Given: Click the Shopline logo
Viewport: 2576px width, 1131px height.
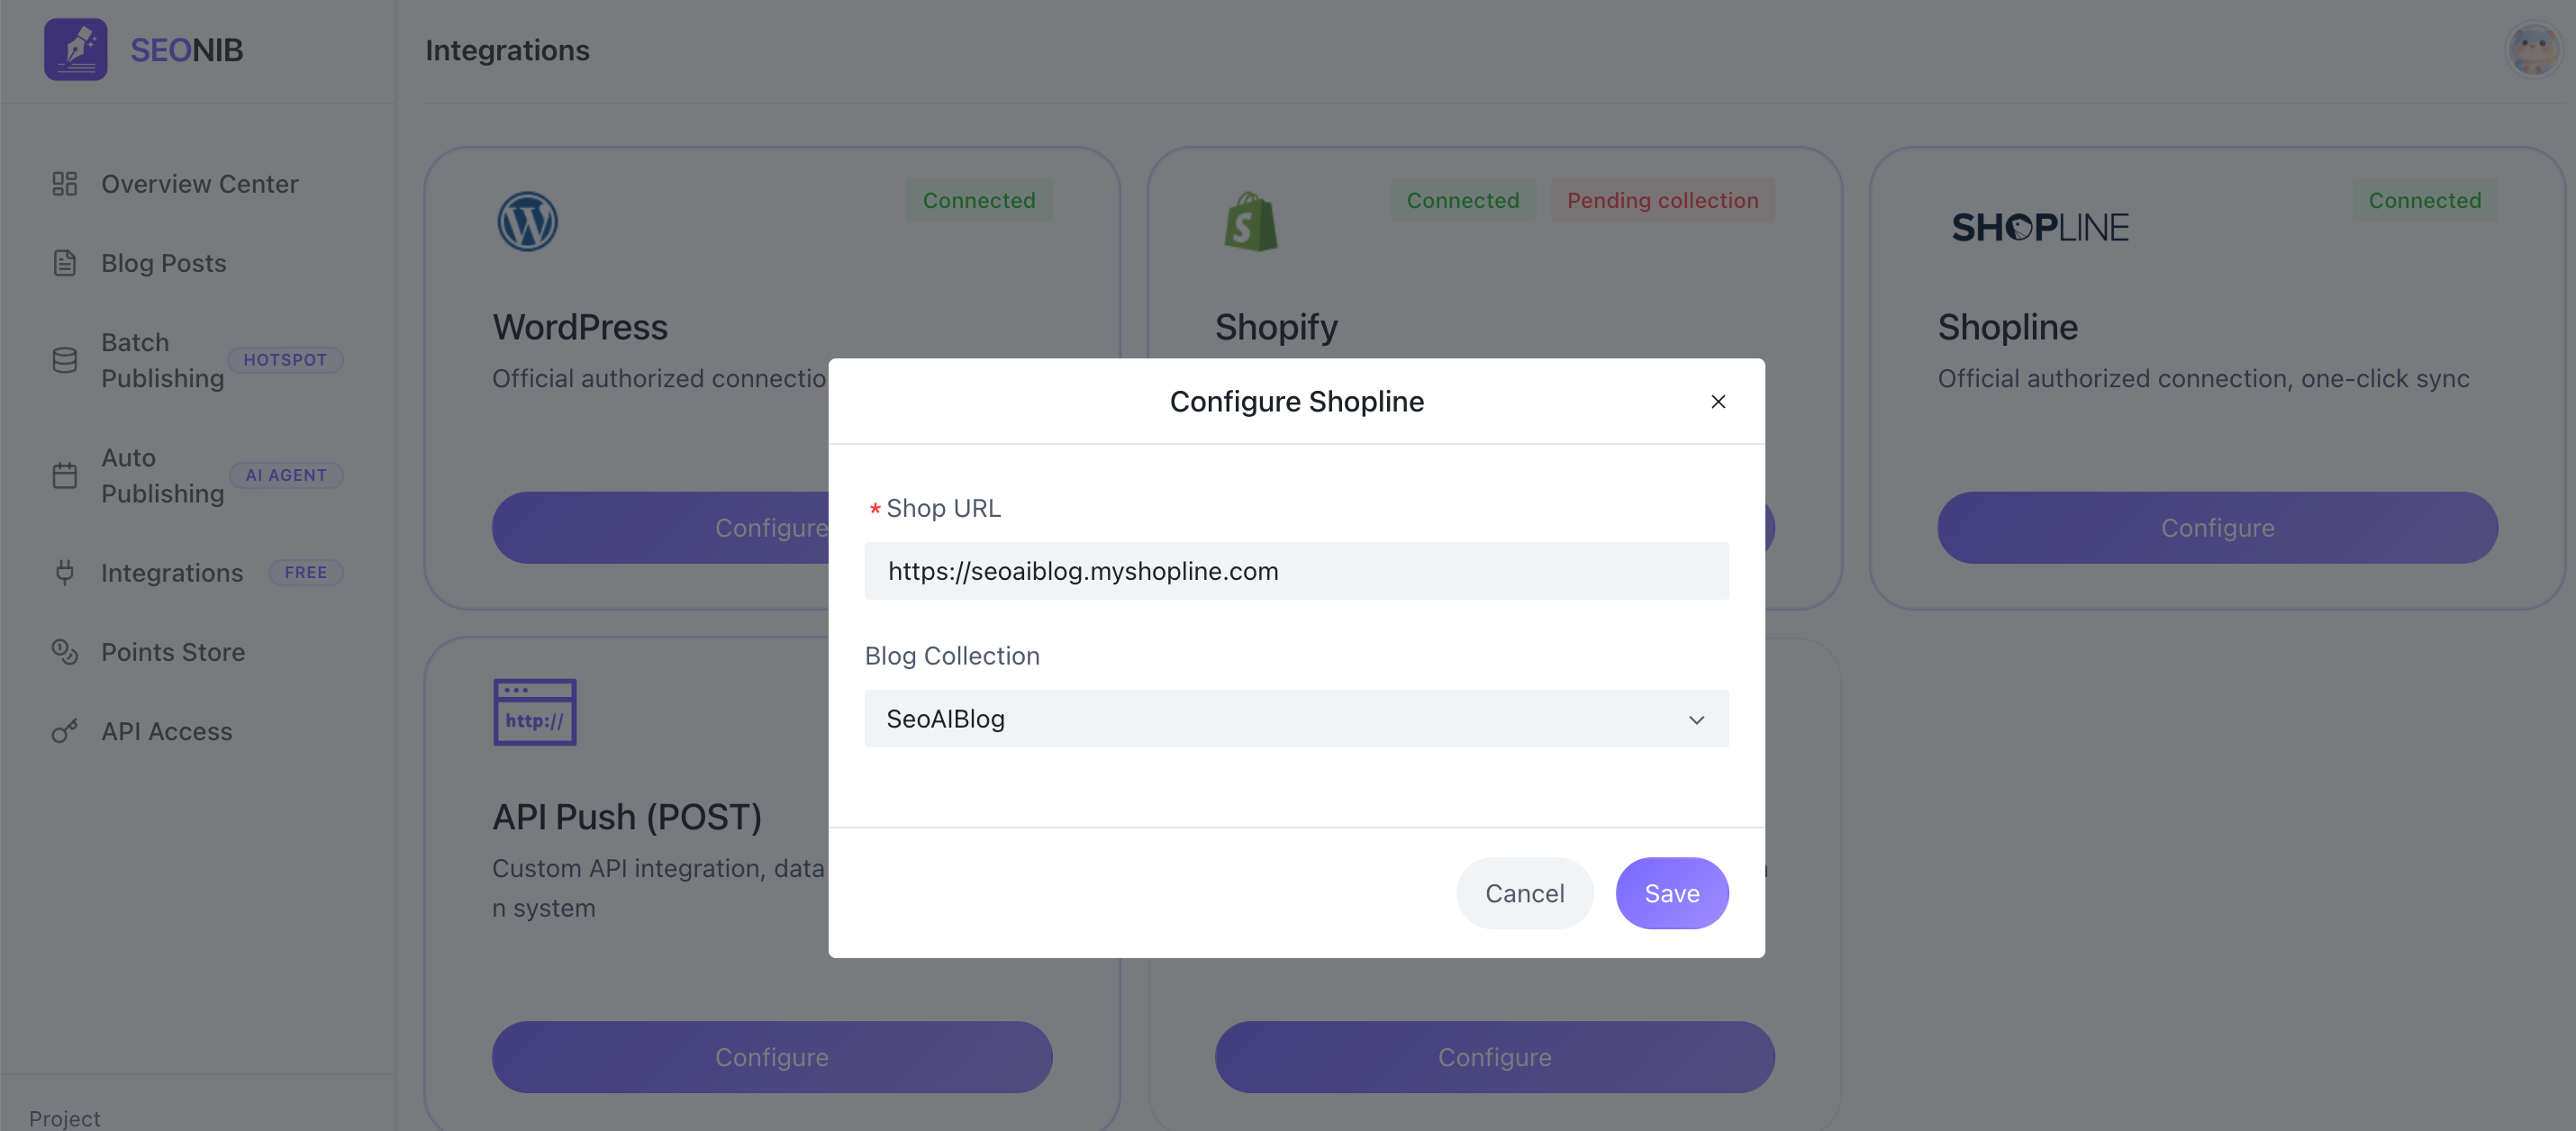Looking at the screenshot, I should pyautogui.click(x=2040, y=227).
